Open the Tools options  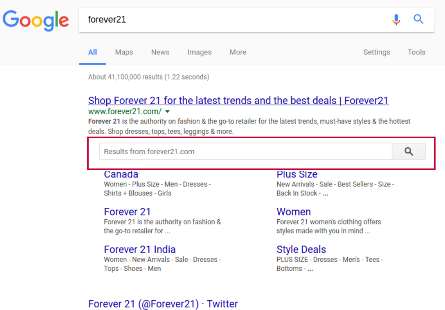(416, 52)
